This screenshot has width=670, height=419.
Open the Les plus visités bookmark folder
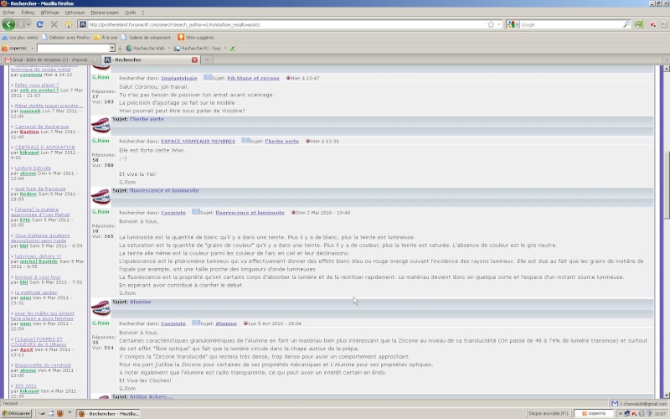pyautogui.click(x=20, y=37)
